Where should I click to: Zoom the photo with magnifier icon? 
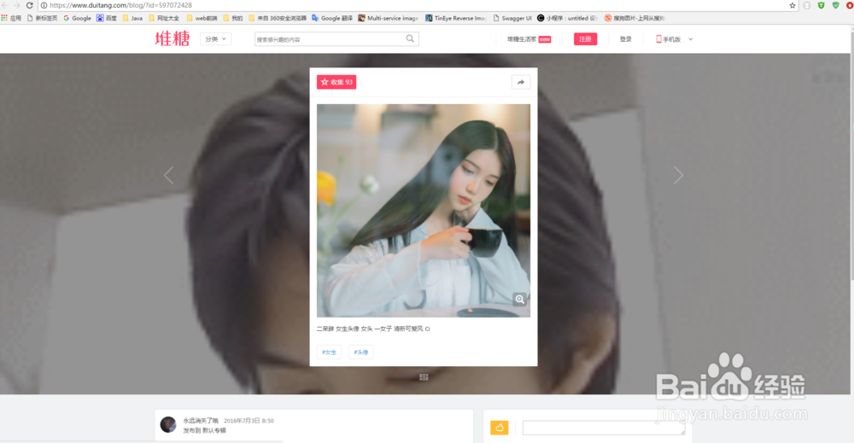pos(519,300)
